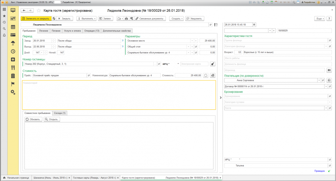Click the Закрыть button
336x181 pixels.
click(x=64, y=19)
